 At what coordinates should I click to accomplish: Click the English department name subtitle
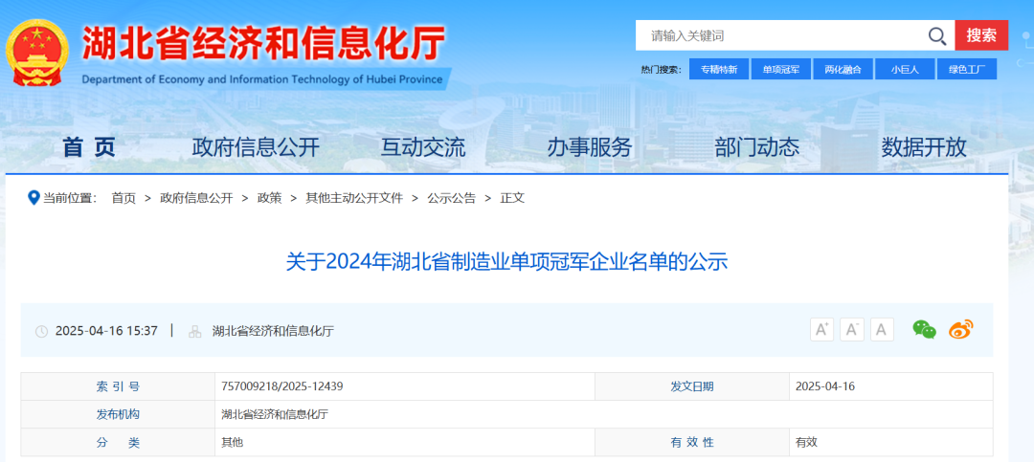261,79
